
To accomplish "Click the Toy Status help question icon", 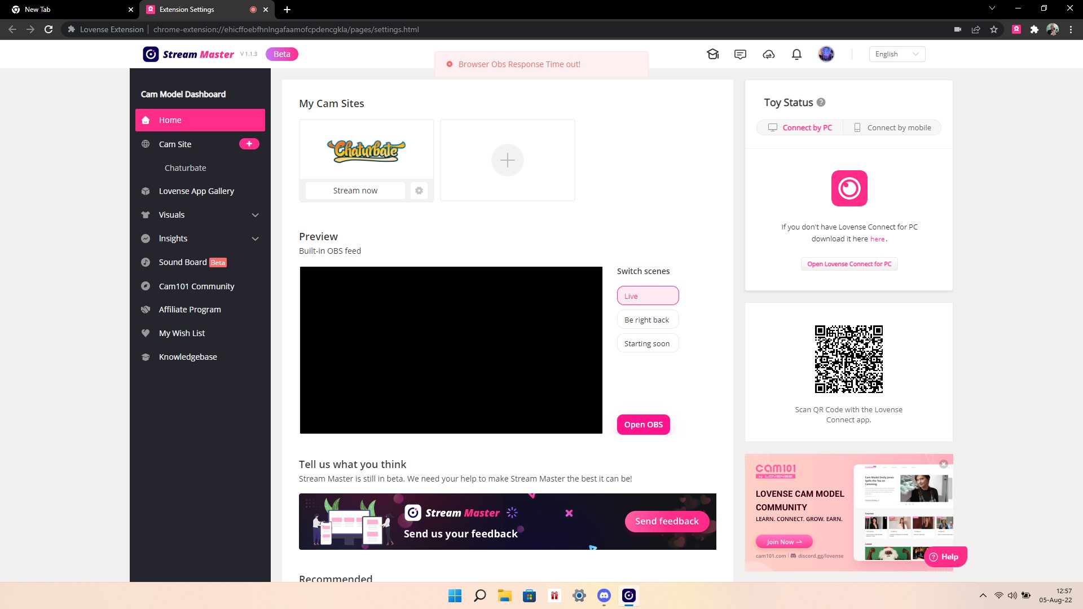I will [821, 102].
